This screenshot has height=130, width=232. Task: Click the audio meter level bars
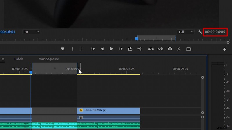tap(218, 96)
